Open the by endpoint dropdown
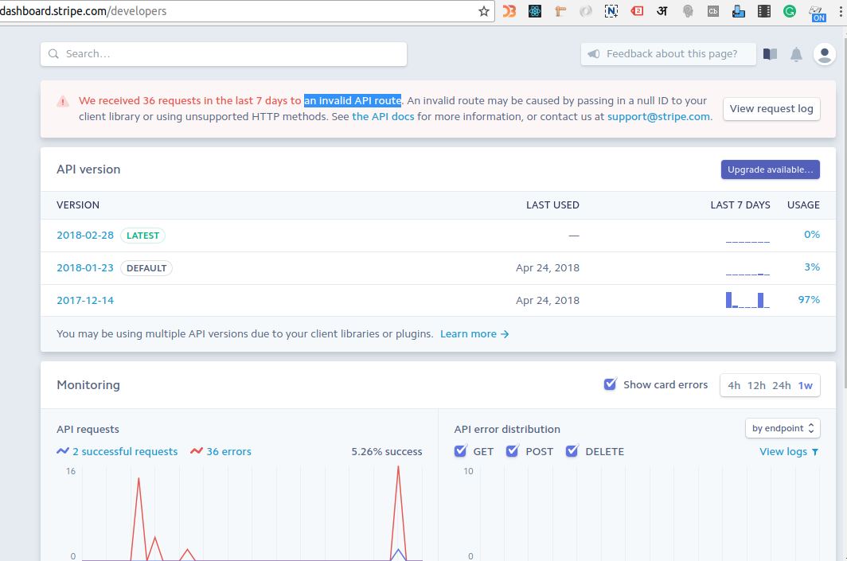This screenshot has height=561, width=847. (x=783, y=428)
